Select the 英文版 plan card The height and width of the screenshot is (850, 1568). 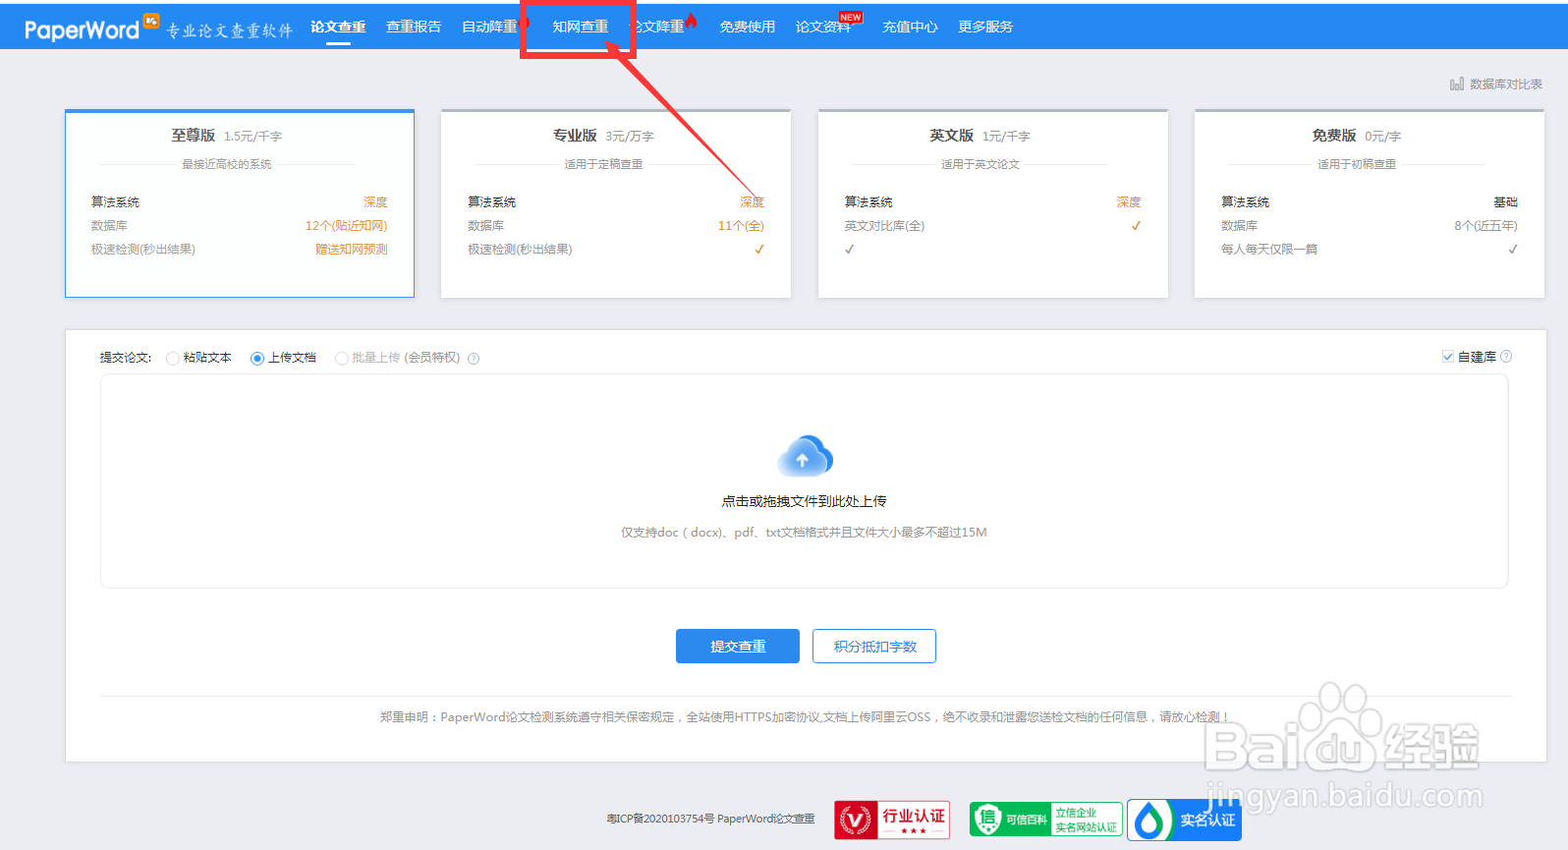pos(993,203)
